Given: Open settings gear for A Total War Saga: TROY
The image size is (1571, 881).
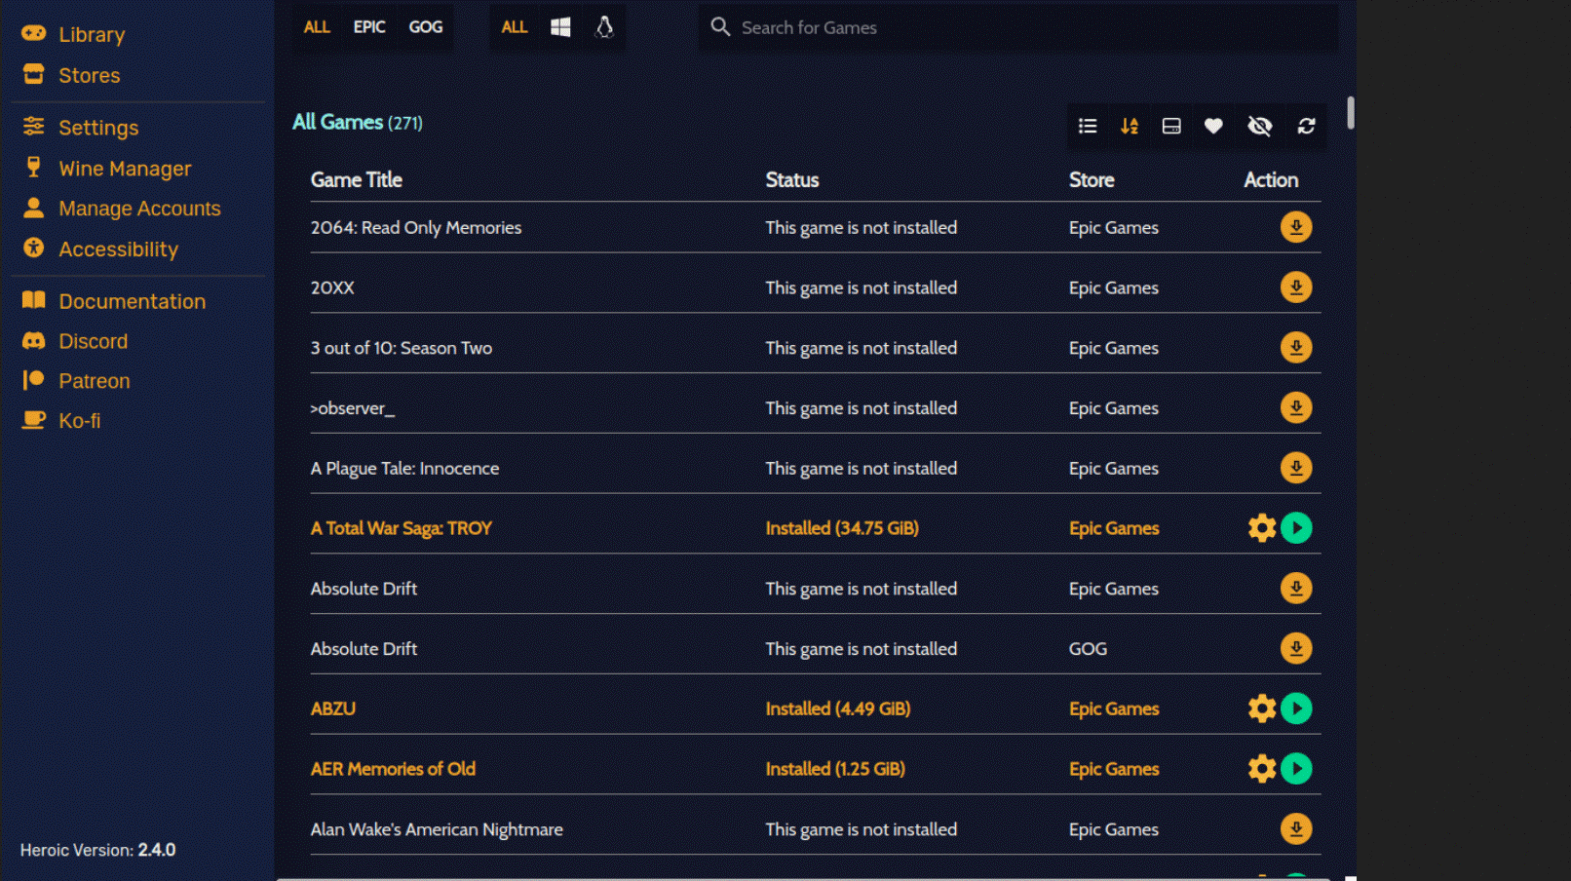Looking at the screenshot, I should (1262, 528).
